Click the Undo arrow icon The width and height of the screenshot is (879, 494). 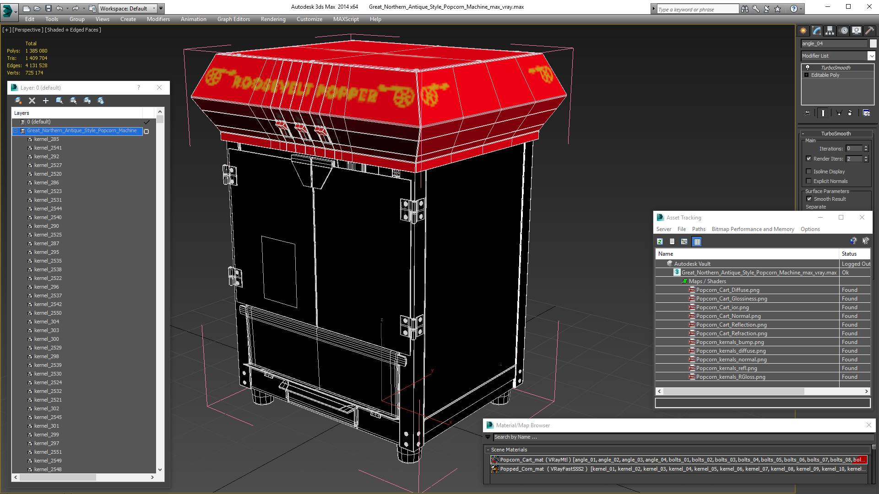(x=59, y=8)
